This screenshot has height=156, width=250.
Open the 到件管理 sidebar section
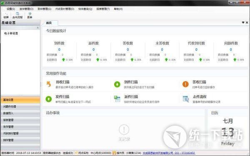coord(20,140)
